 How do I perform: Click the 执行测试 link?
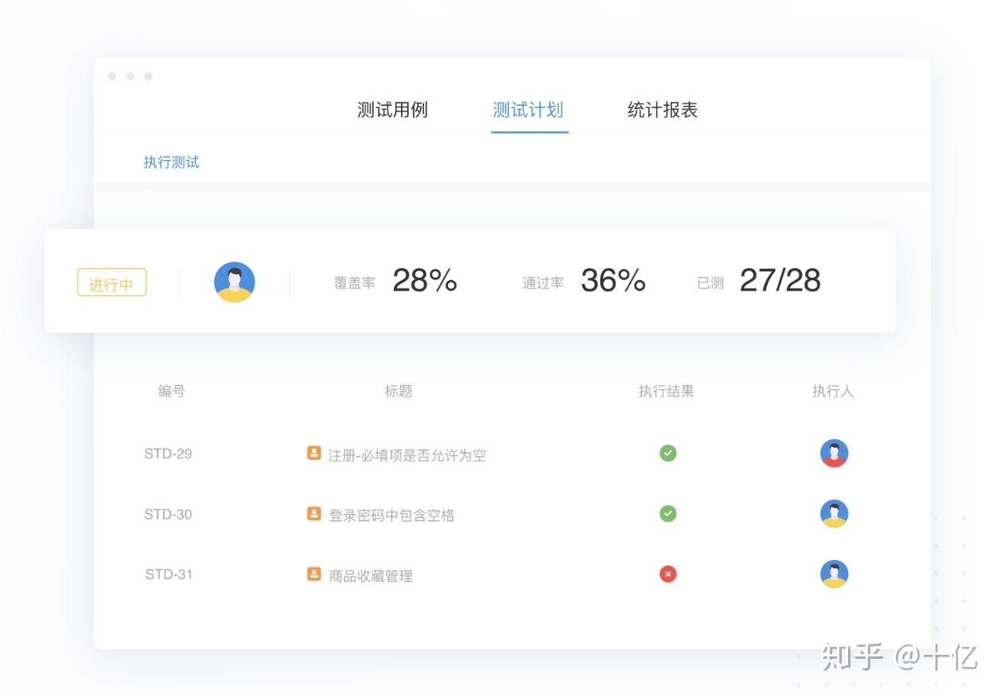[x=171, y=162]
